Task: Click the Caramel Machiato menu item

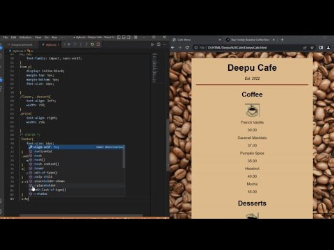Action: 252,137
